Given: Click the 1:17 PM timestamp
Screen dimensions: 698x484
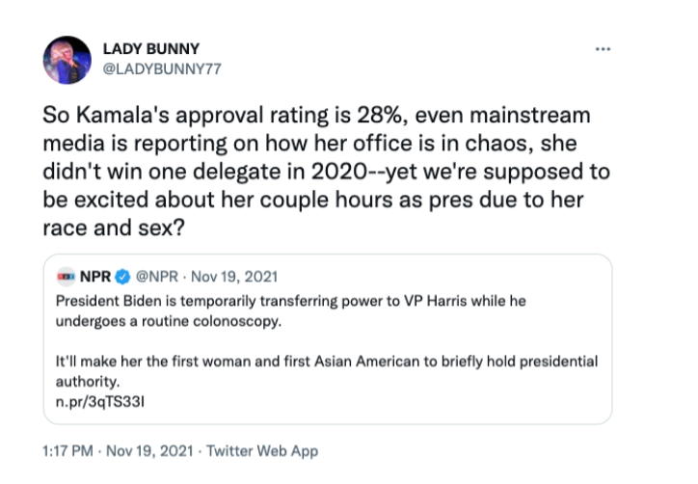Looking at the screenshot, I should [x=67, y=451].
